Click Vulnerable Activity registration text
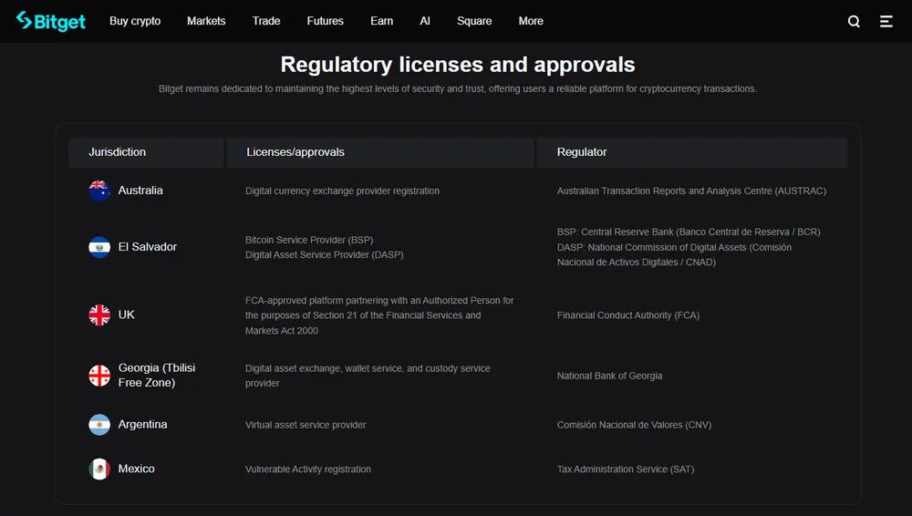Screen dimensions: 912x516 tap(307, 469)
